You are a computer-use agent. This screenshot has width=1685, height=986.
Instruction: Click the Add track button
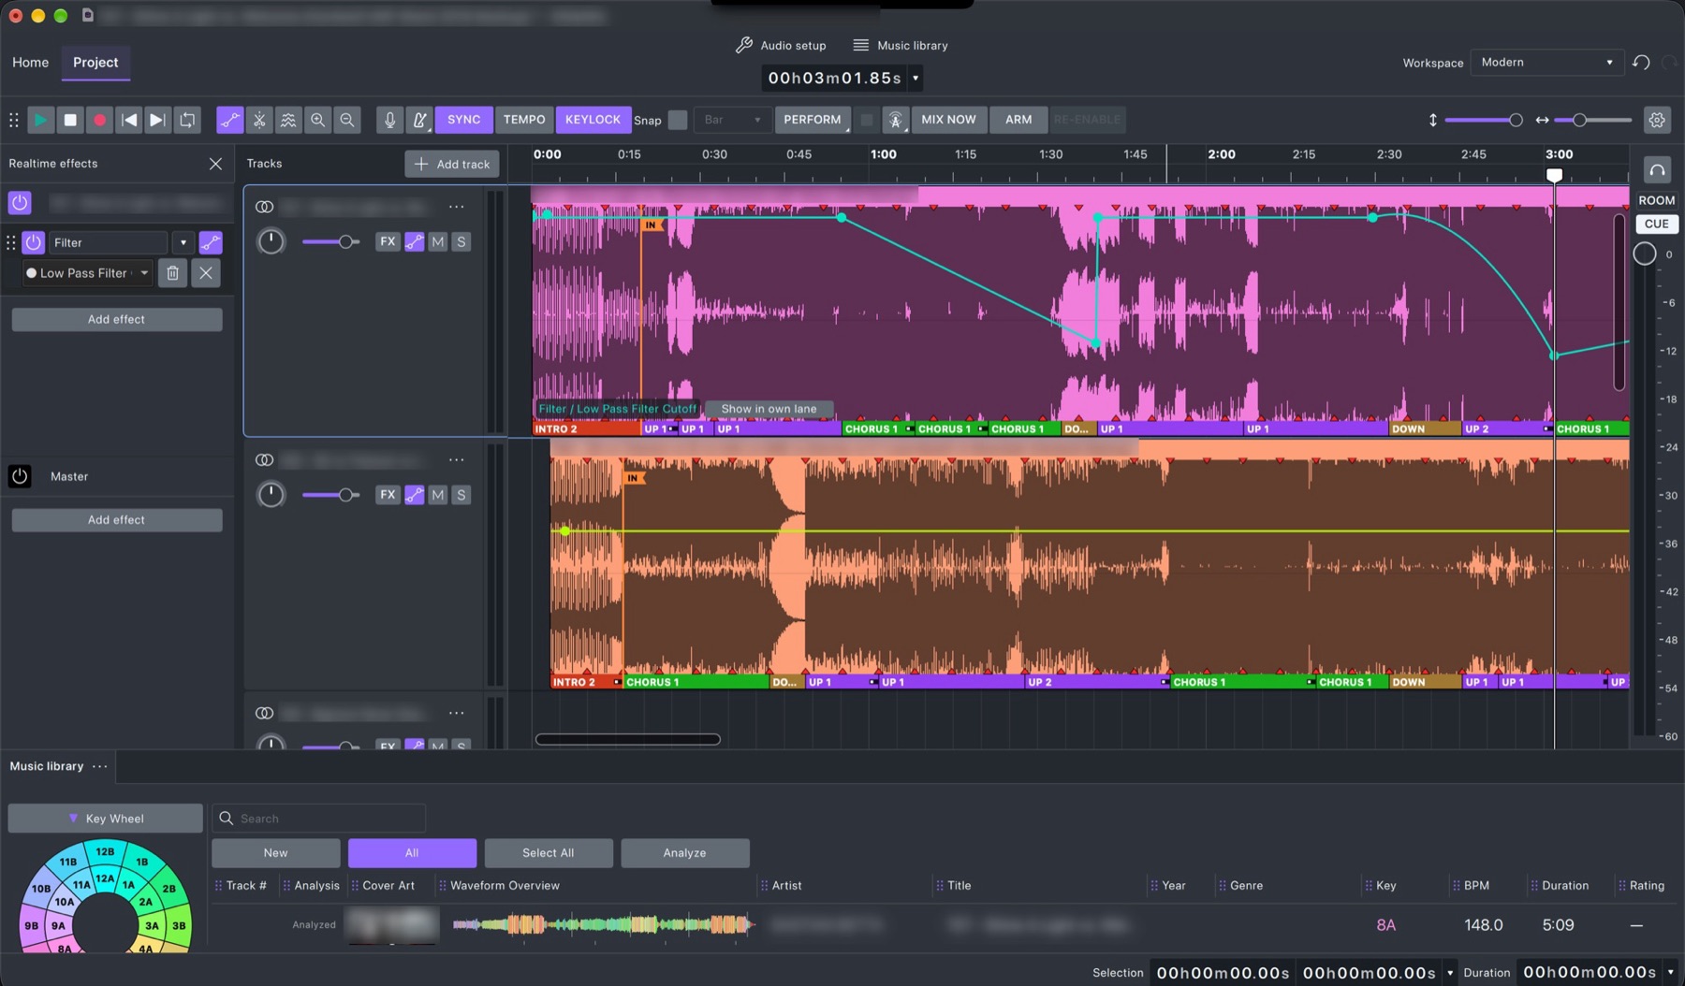click(452, 164)
